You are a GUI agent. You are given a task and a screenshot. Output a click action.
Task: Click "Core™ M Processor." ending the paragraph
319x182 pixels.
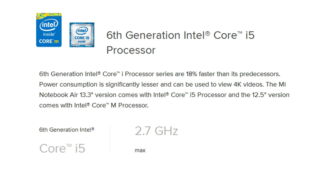click(x=120, y=106)
